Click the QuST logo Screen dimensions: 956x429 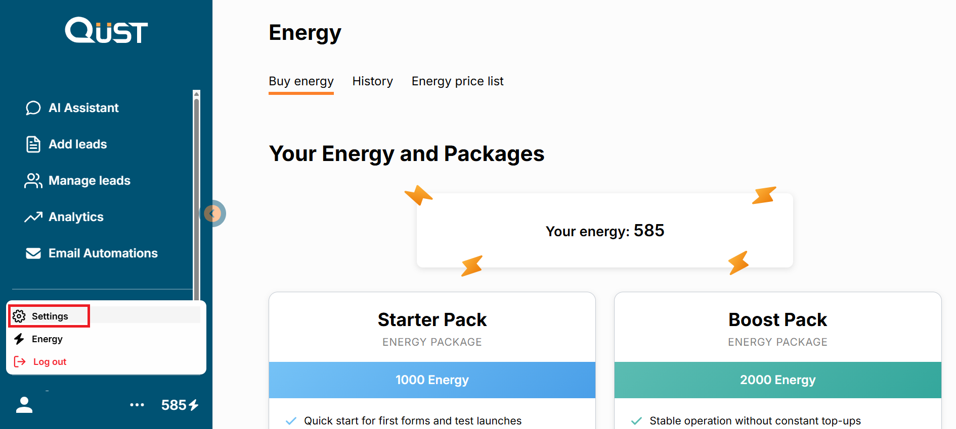(x=106, y=30)
